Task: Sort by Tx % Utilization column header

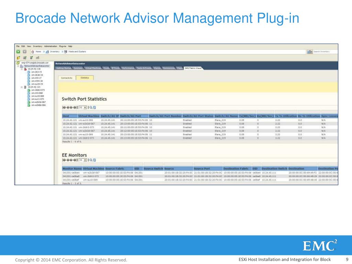Action: click(286, 116)
